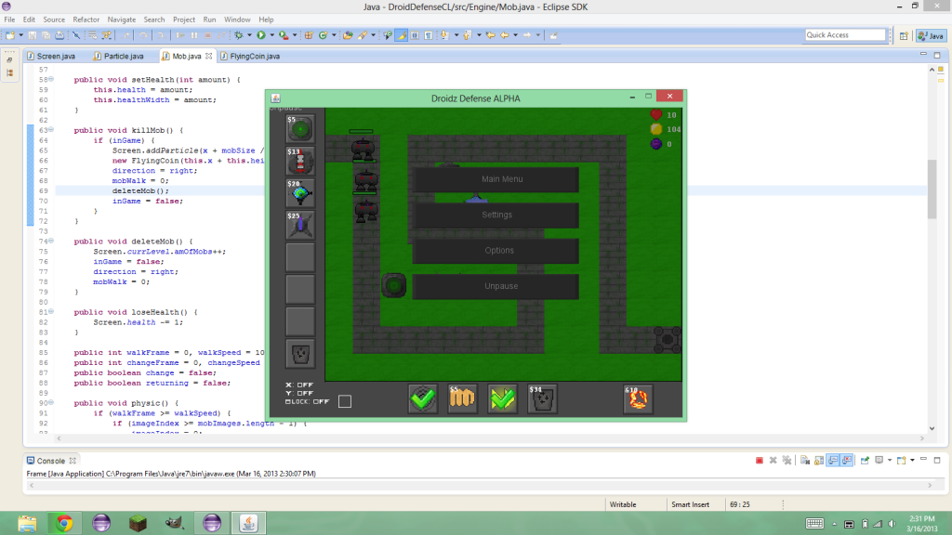This screenshot has width=952, height=535.
Task: Click the editor vertical scrollbar
Action: [932, 188]
